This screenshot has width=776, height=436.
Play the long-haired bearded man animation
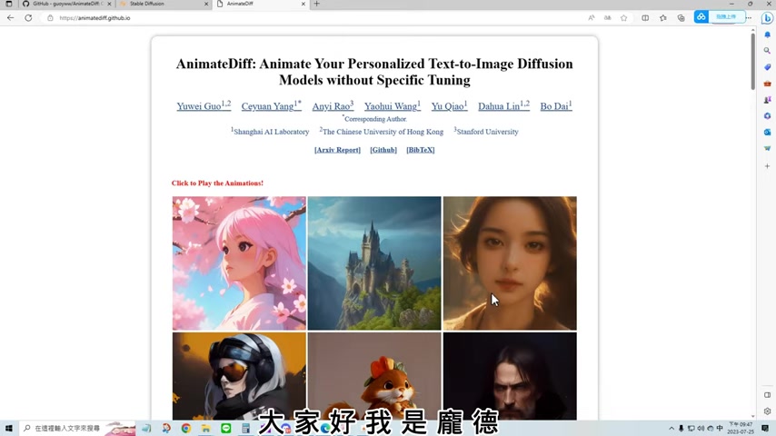510,376
